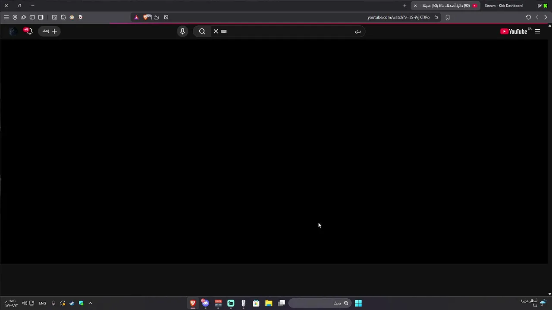Open the volume speaker tray icon

(x=25, y=303)
